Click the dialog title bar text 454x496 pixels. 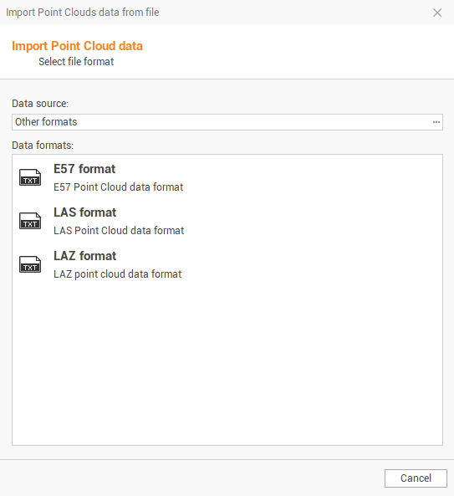[x=82, y=13]
